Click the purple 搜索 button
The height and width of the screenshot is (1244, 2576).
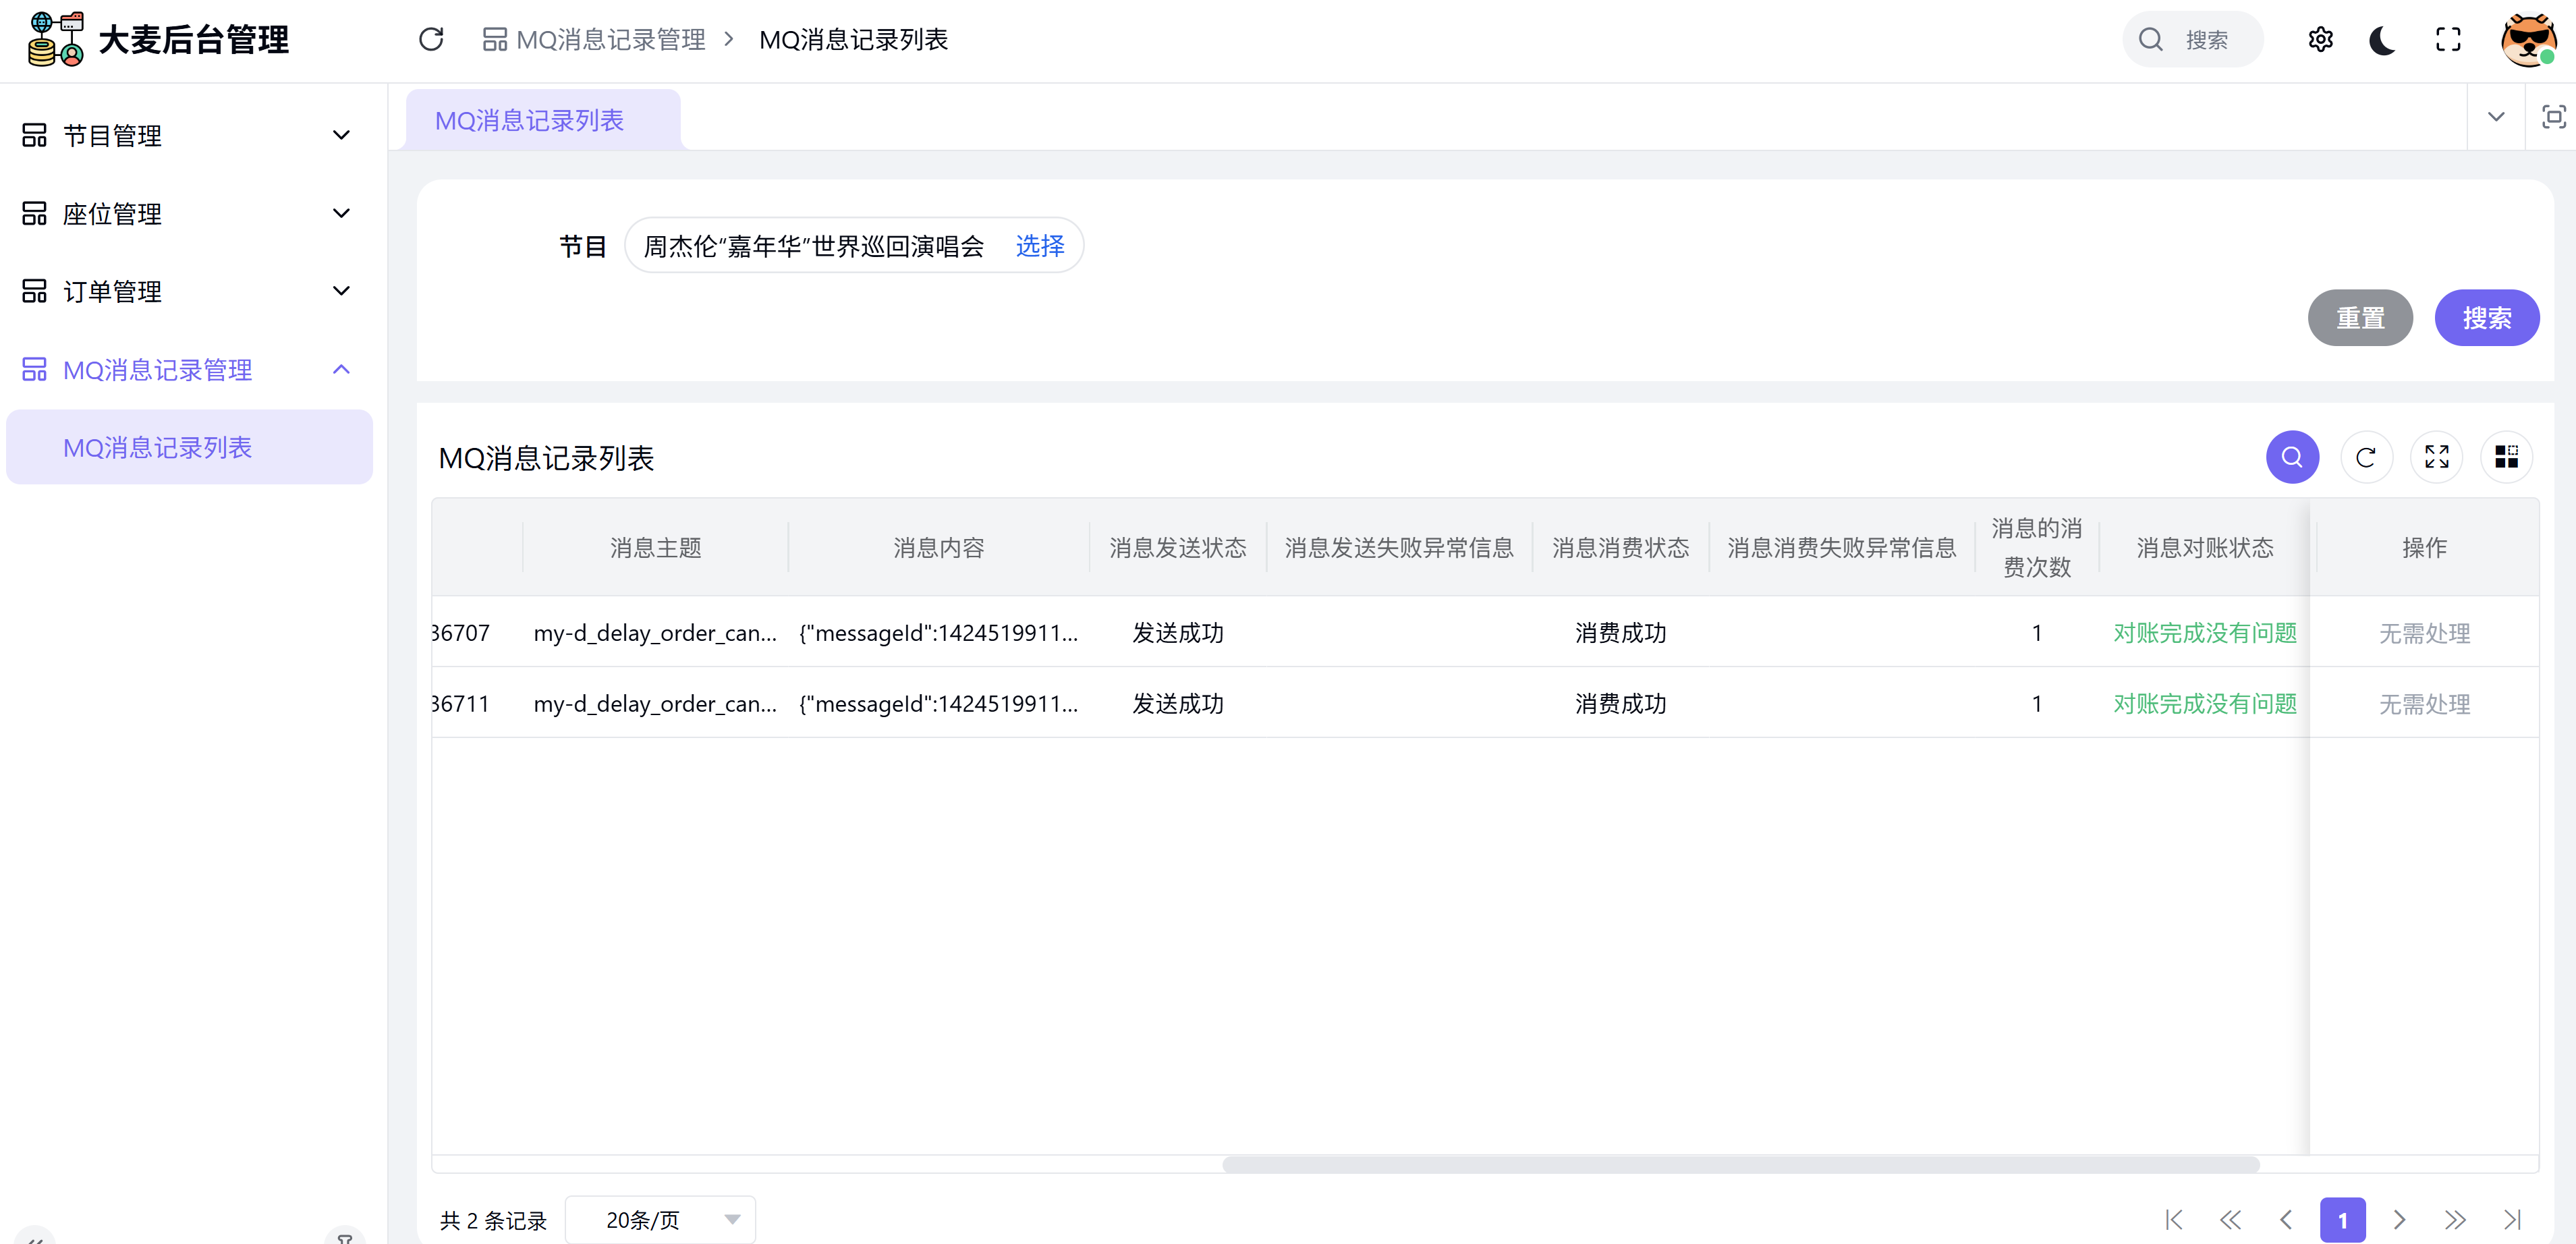2486,318
